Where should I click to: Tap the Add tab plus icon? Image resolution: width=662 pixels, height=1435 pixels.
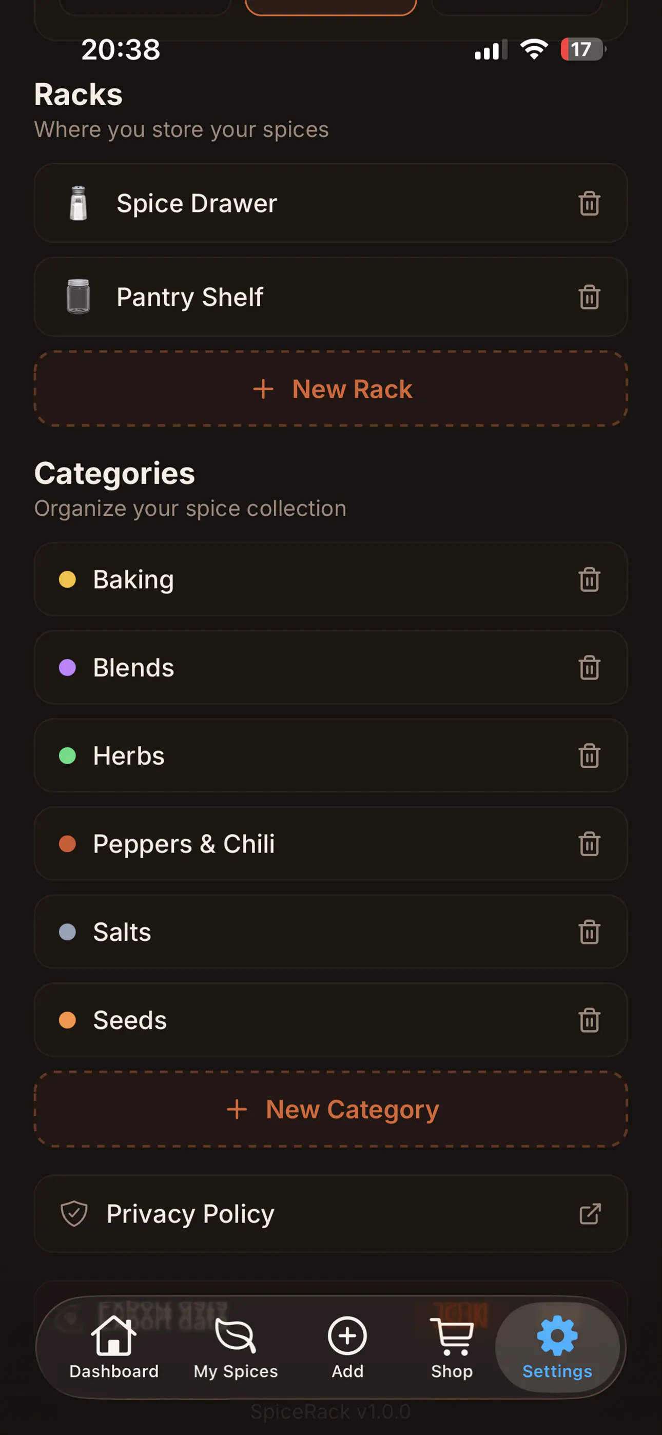(x=347, y=1336)
